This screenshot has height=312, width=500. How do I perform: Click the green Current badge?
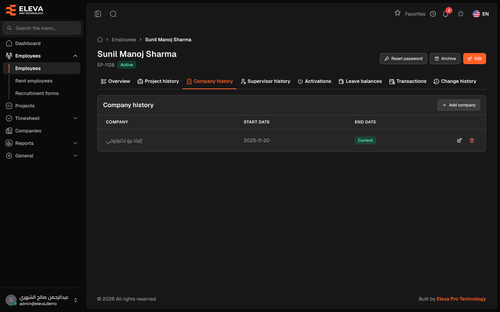pyautogui.click(x=365, y=140)
